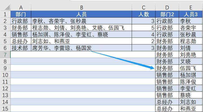Image resolution: width=203 pixels, height=112 pixels.
Task: Select cell with 席芳华、李雷琼、杨国发
Action: coord(81,48)
